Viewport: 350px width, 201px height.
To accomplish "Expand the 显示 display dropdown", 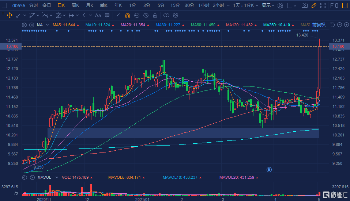I will [x=268, y=5].
